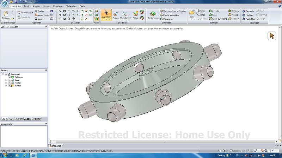Screen dimensions: 282x158
Task: Select the Versatz (offset) tool
Action: 233,15
